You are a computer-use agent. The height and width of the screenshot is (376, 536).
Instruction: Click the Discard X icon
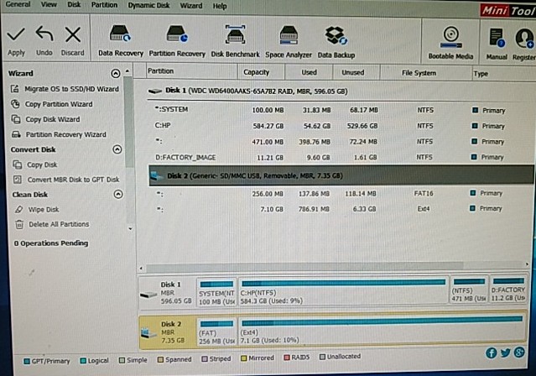(73, 35)
